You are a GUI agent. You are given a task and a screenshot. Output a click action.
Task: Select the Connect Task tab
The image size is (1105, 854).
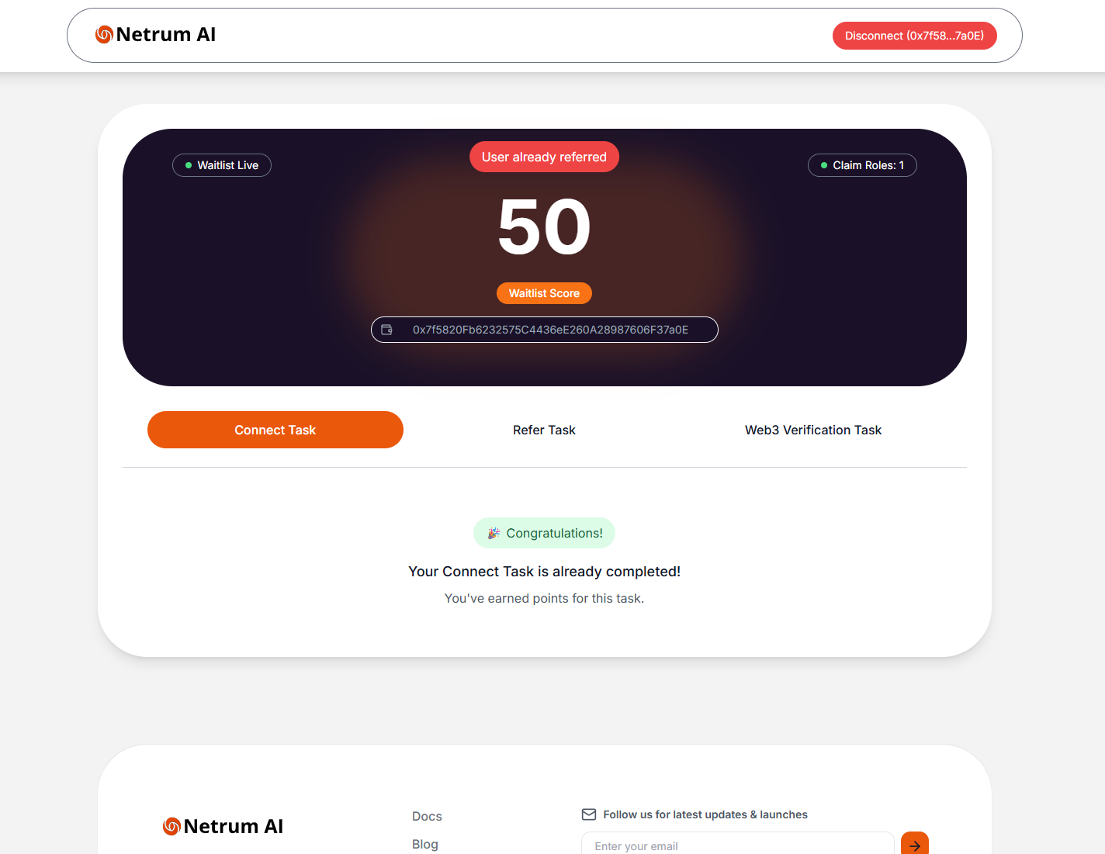(x=275, y=430)
